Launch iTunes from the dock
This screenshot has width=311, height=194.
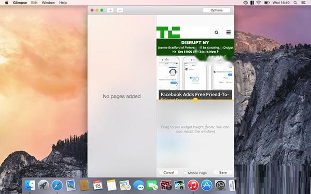[193, 185]
